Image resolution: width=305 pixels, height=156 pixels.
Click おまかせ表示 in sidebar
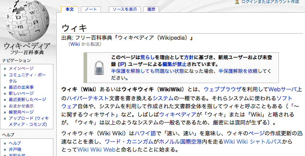[x=21, y=106]
